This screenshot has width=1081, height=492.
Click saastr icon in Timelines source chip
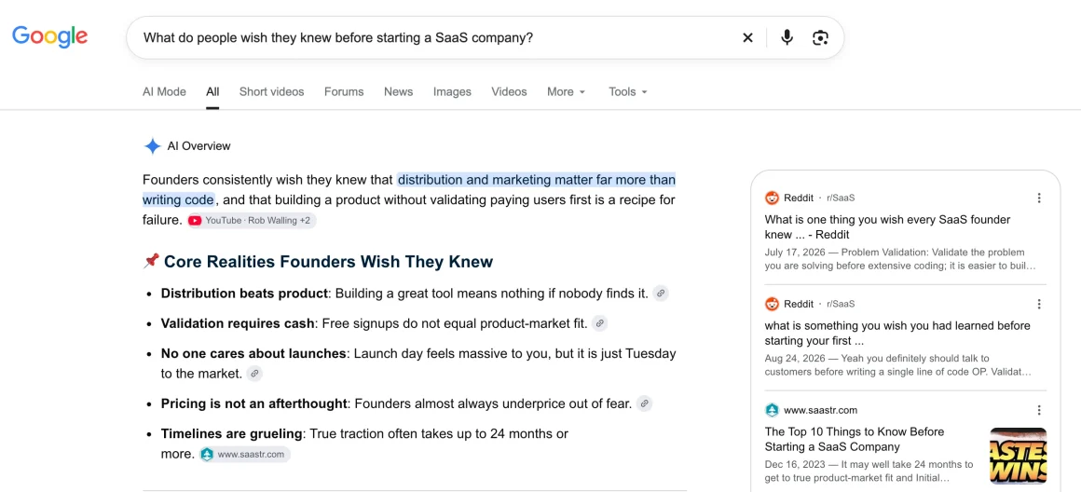tap(207, 454)
